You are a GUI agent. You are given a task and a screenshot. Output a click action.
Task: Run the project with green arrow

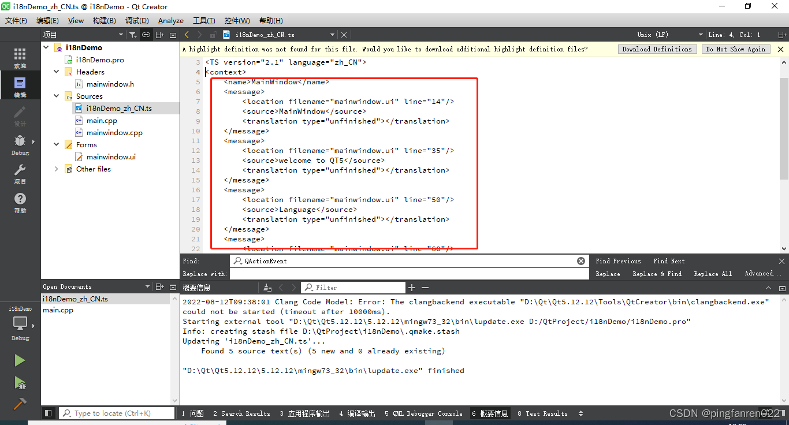(x=20, y=360)
